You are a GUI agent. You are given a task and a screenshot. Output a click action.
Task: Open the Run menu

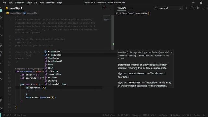tap(42, 3)
